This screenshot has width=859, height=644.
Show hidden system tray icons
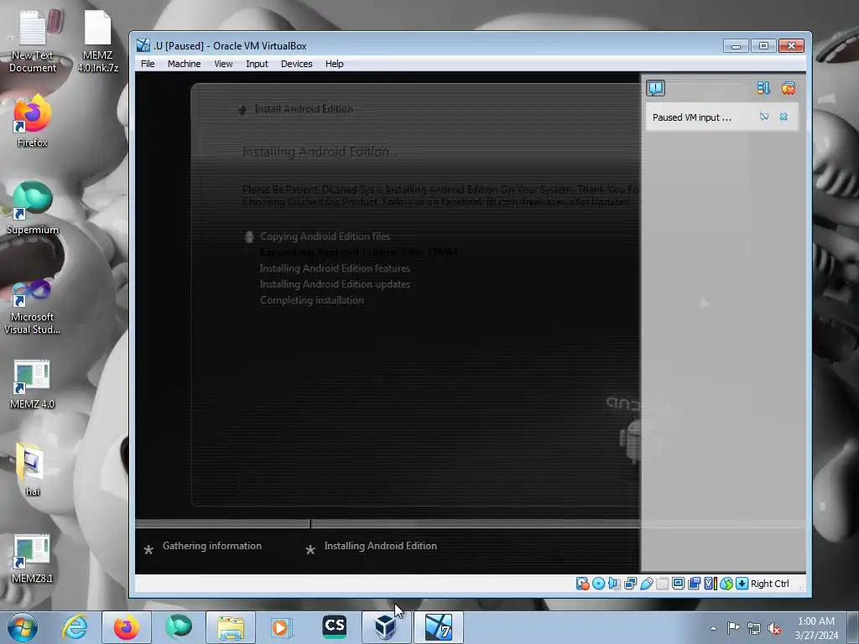pos(713,628)
